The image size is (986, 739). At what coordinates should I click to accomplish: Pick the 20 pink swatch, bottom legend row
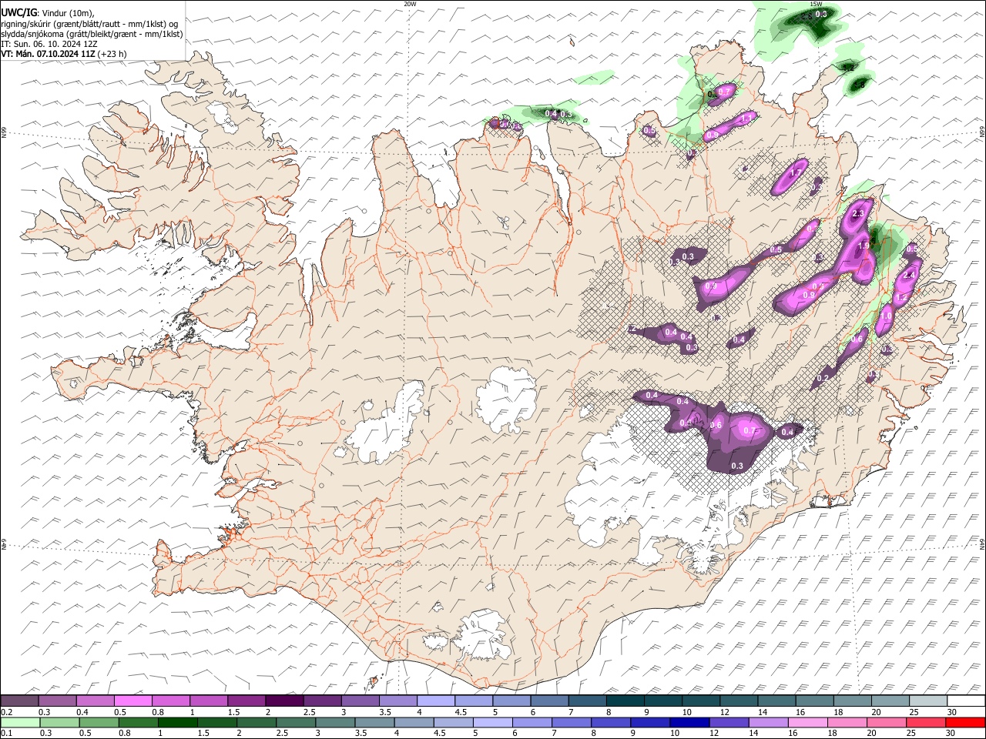click(x=887, y=723)
